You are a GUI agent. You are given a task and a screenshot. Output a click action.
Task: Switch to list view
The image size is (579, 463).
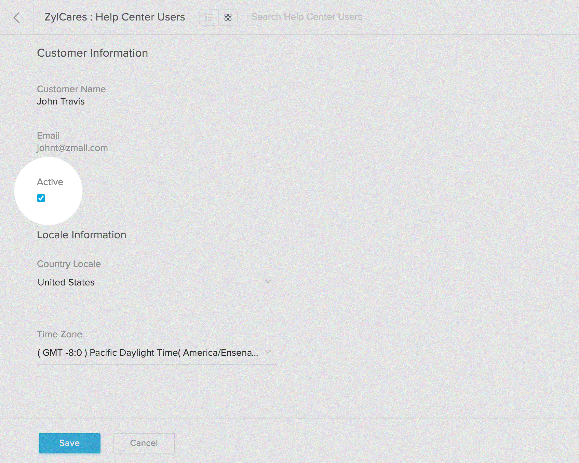209,17
